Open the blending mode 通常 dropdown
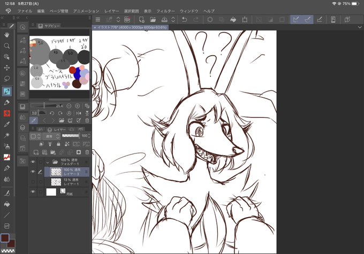Screen dimensions: 364x254 coord(51,136)
